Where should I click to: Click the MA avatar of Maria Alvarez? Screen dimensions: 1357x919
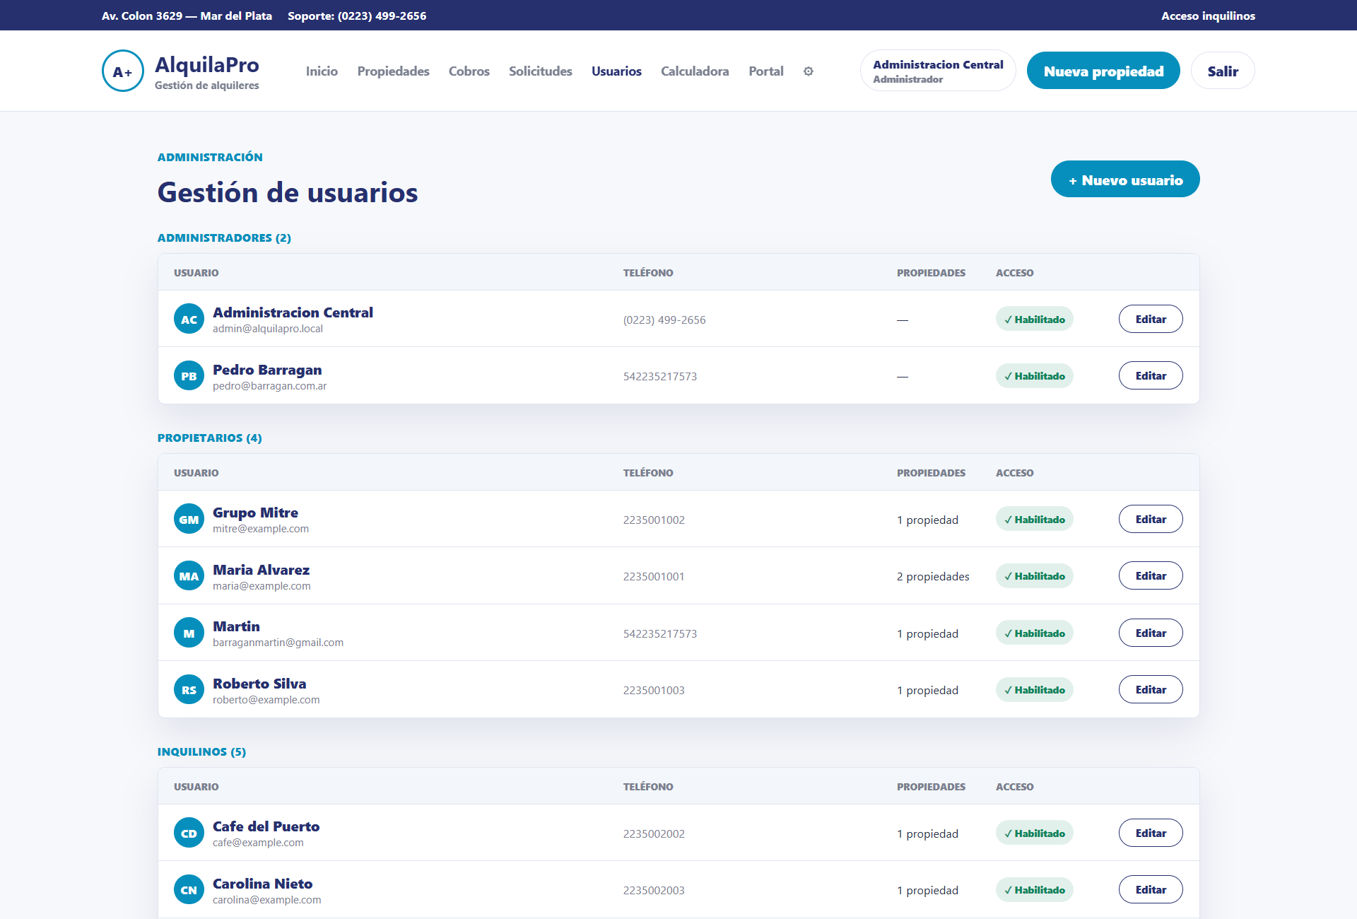pyautogui.click(x=189, y=576)
